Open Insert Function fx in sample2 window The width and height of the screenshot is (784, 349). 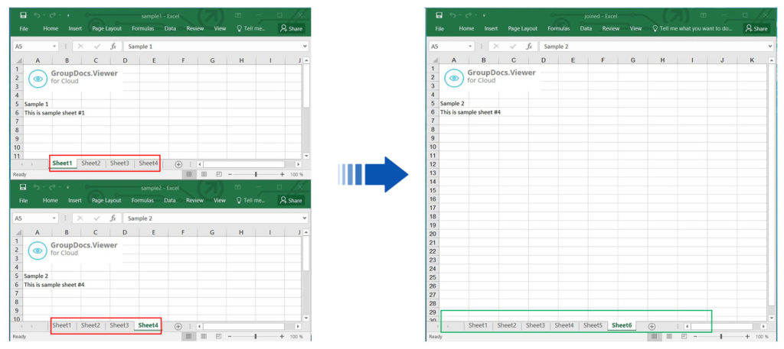[x=113, y=218]
